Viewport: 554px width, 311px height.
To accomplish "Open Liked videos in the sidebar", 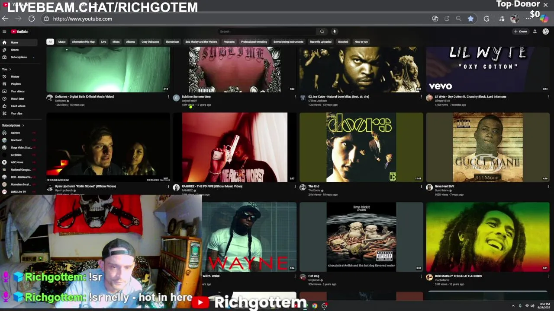I will [x=18, y=106].
